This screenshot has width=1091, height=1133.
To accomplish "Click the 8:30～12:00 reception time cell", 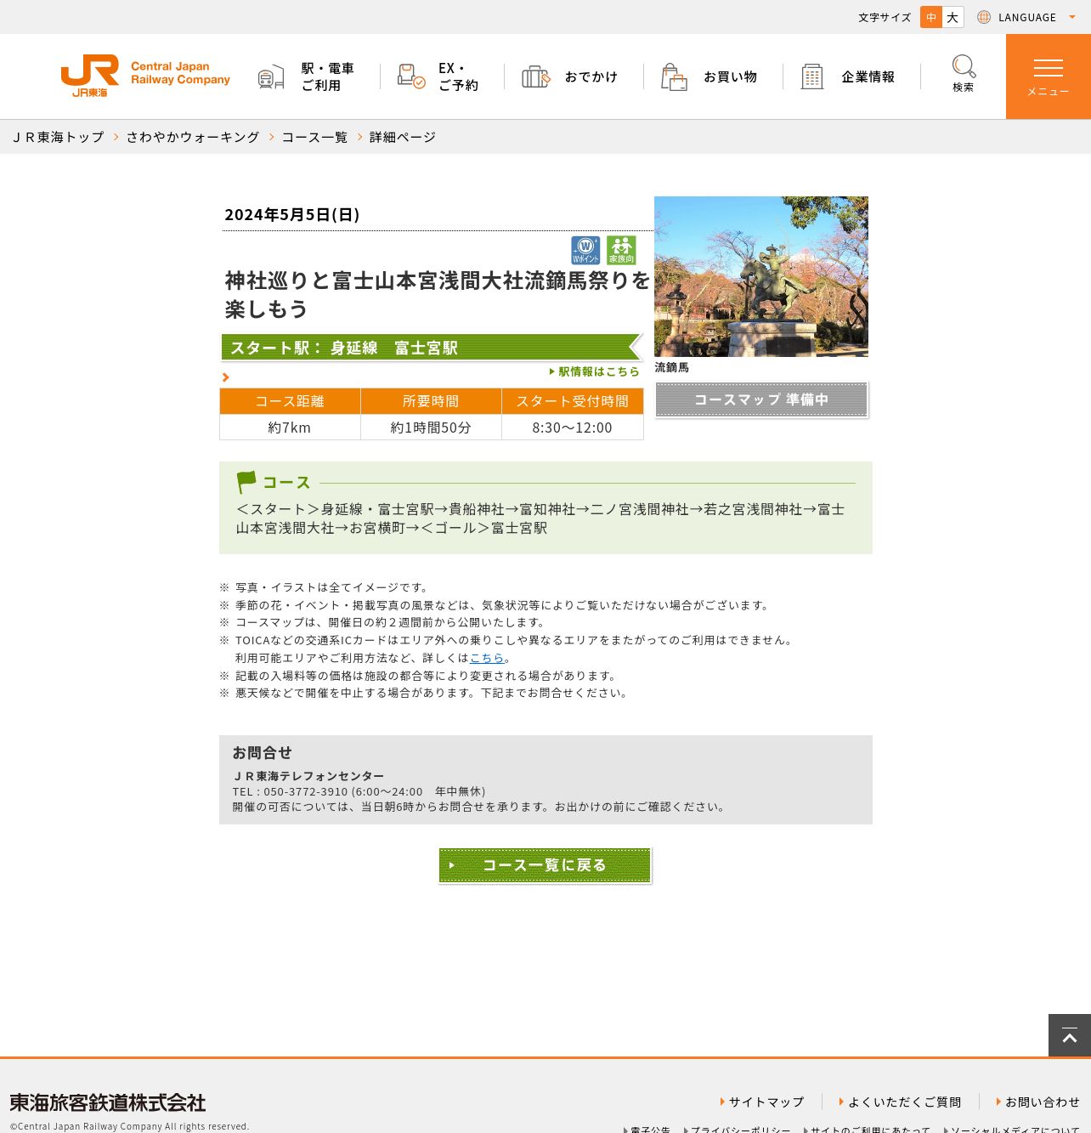I will pyautogui.click(x=573, y=428).
